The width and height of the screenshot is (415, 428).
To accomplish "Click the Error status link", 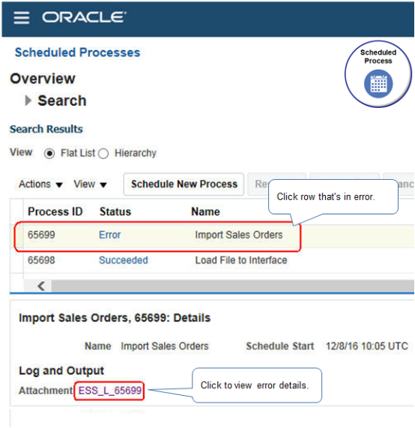I will (x=109, y=235).
